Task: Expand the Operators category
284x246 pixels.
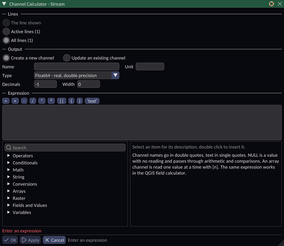Action: coord(9,155)
